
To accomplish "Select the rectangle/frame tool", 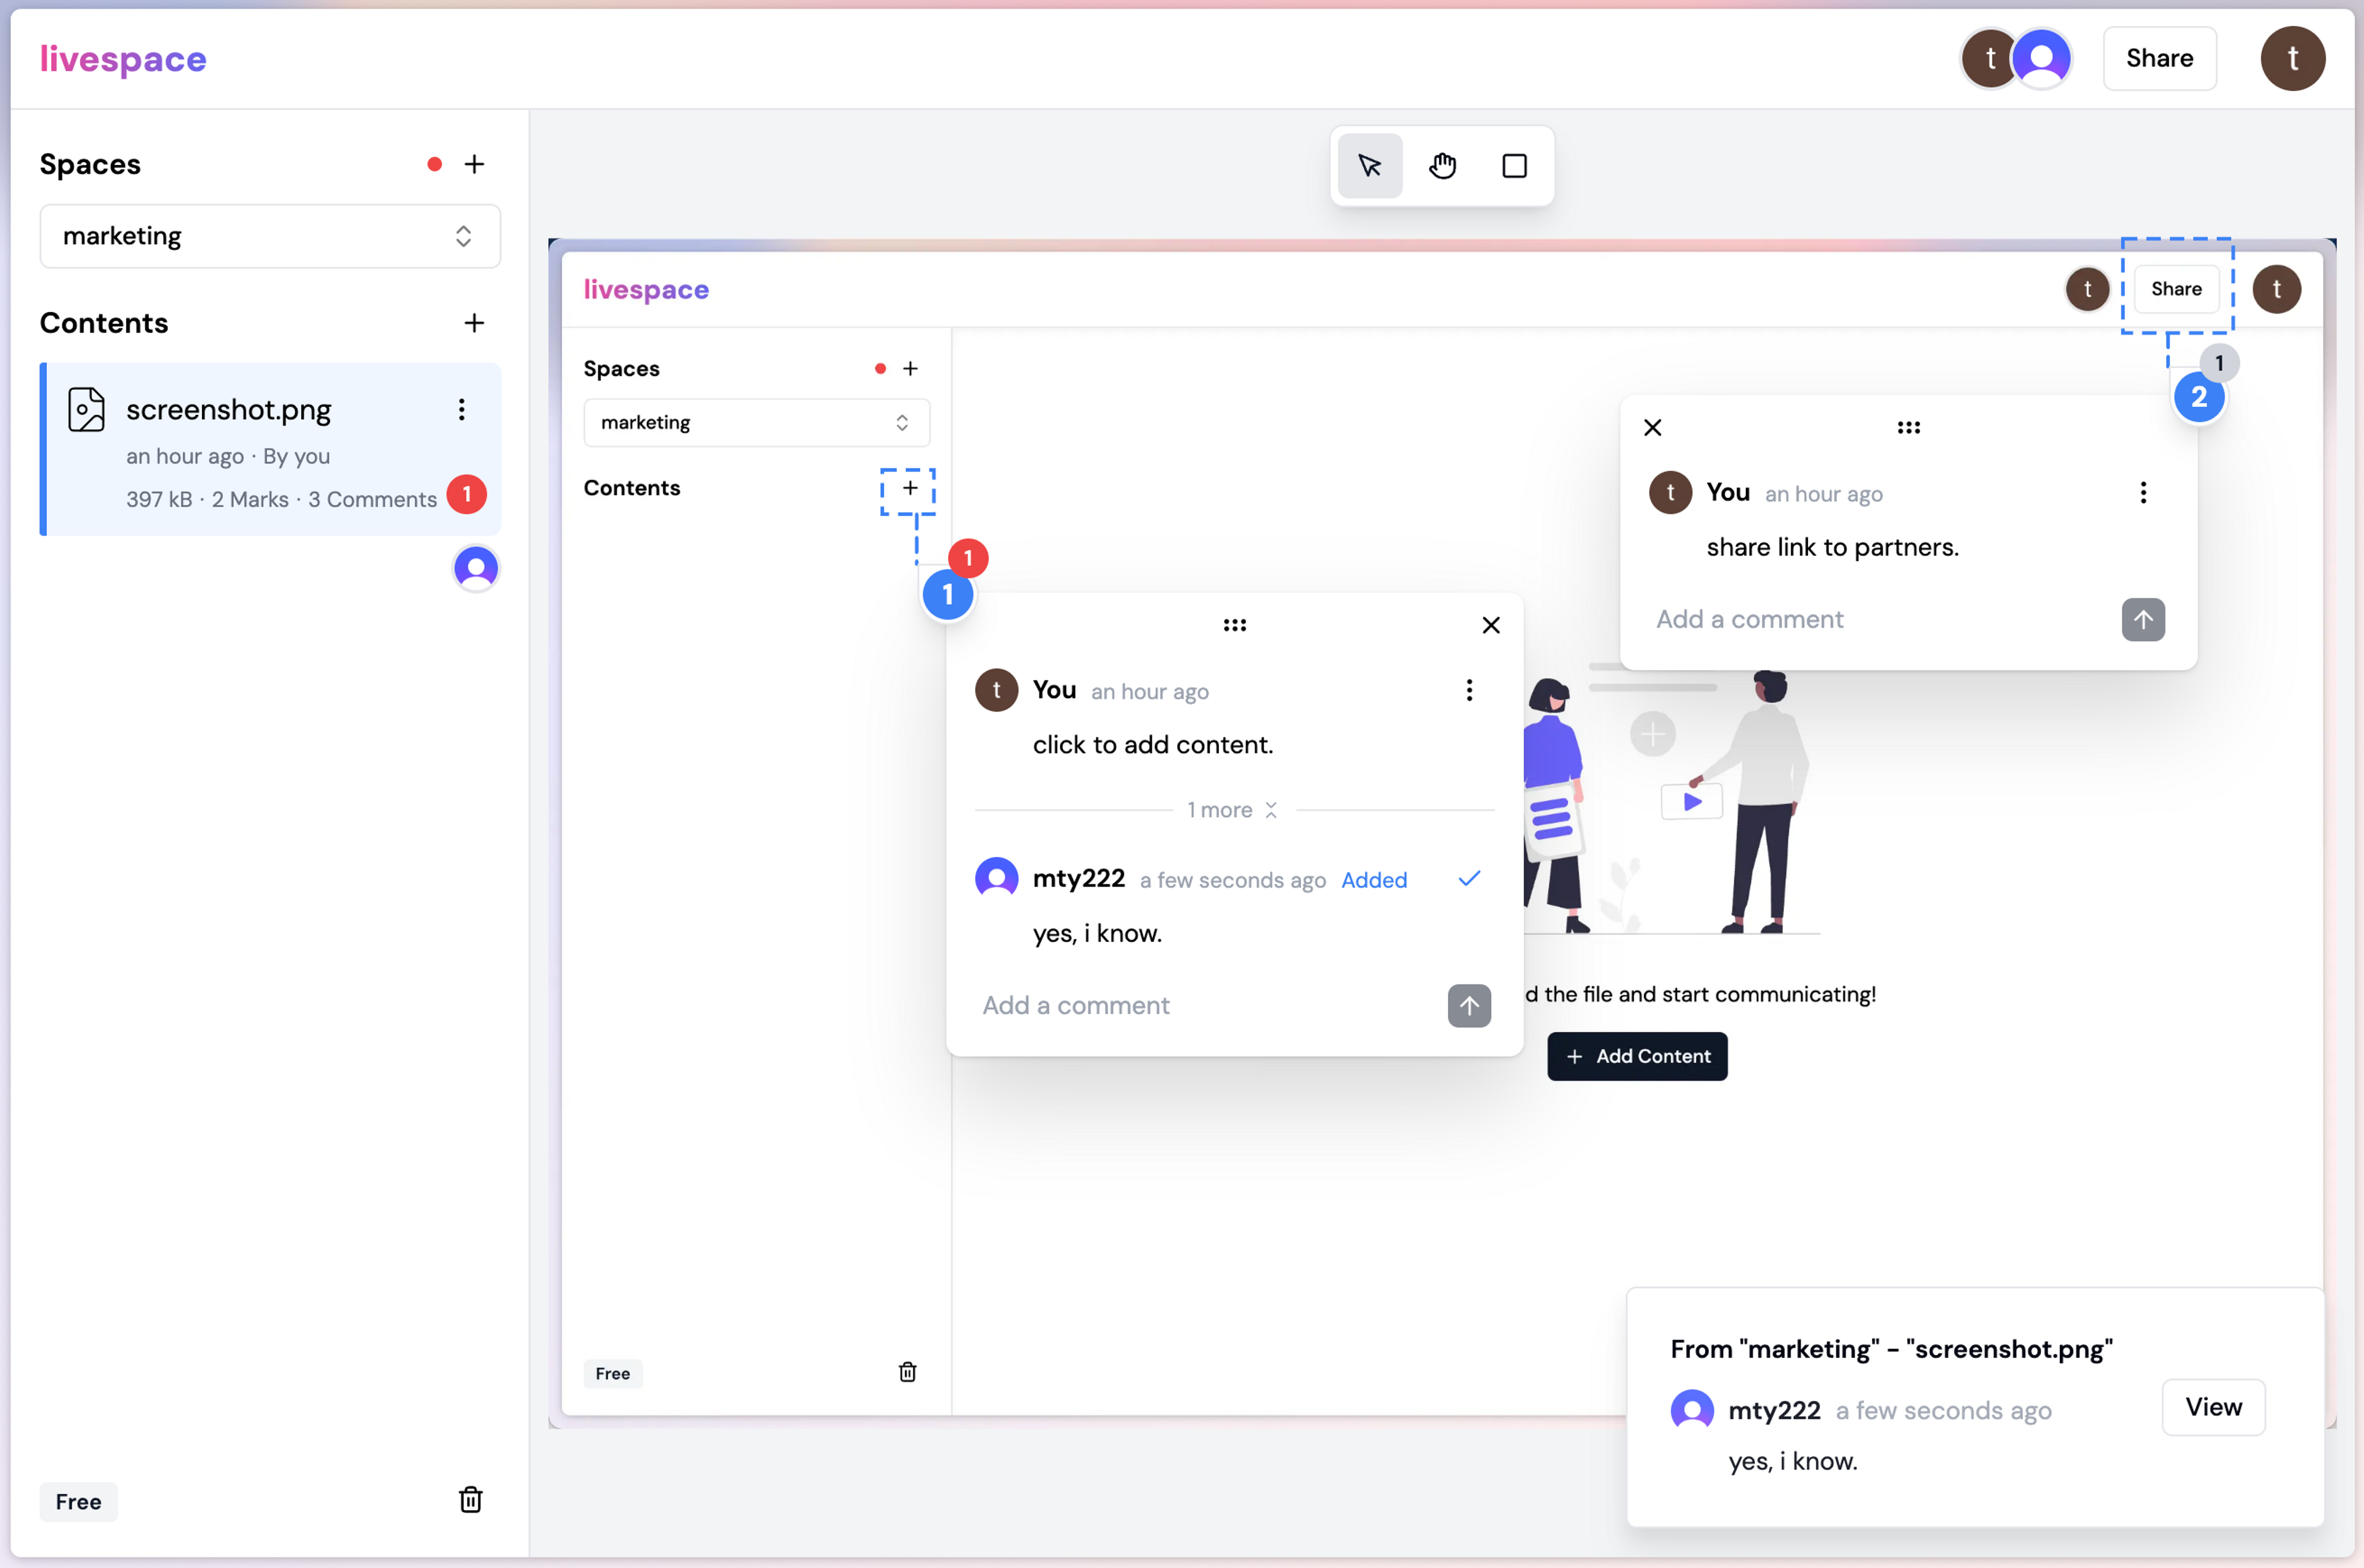I will tap(1512, 164).
